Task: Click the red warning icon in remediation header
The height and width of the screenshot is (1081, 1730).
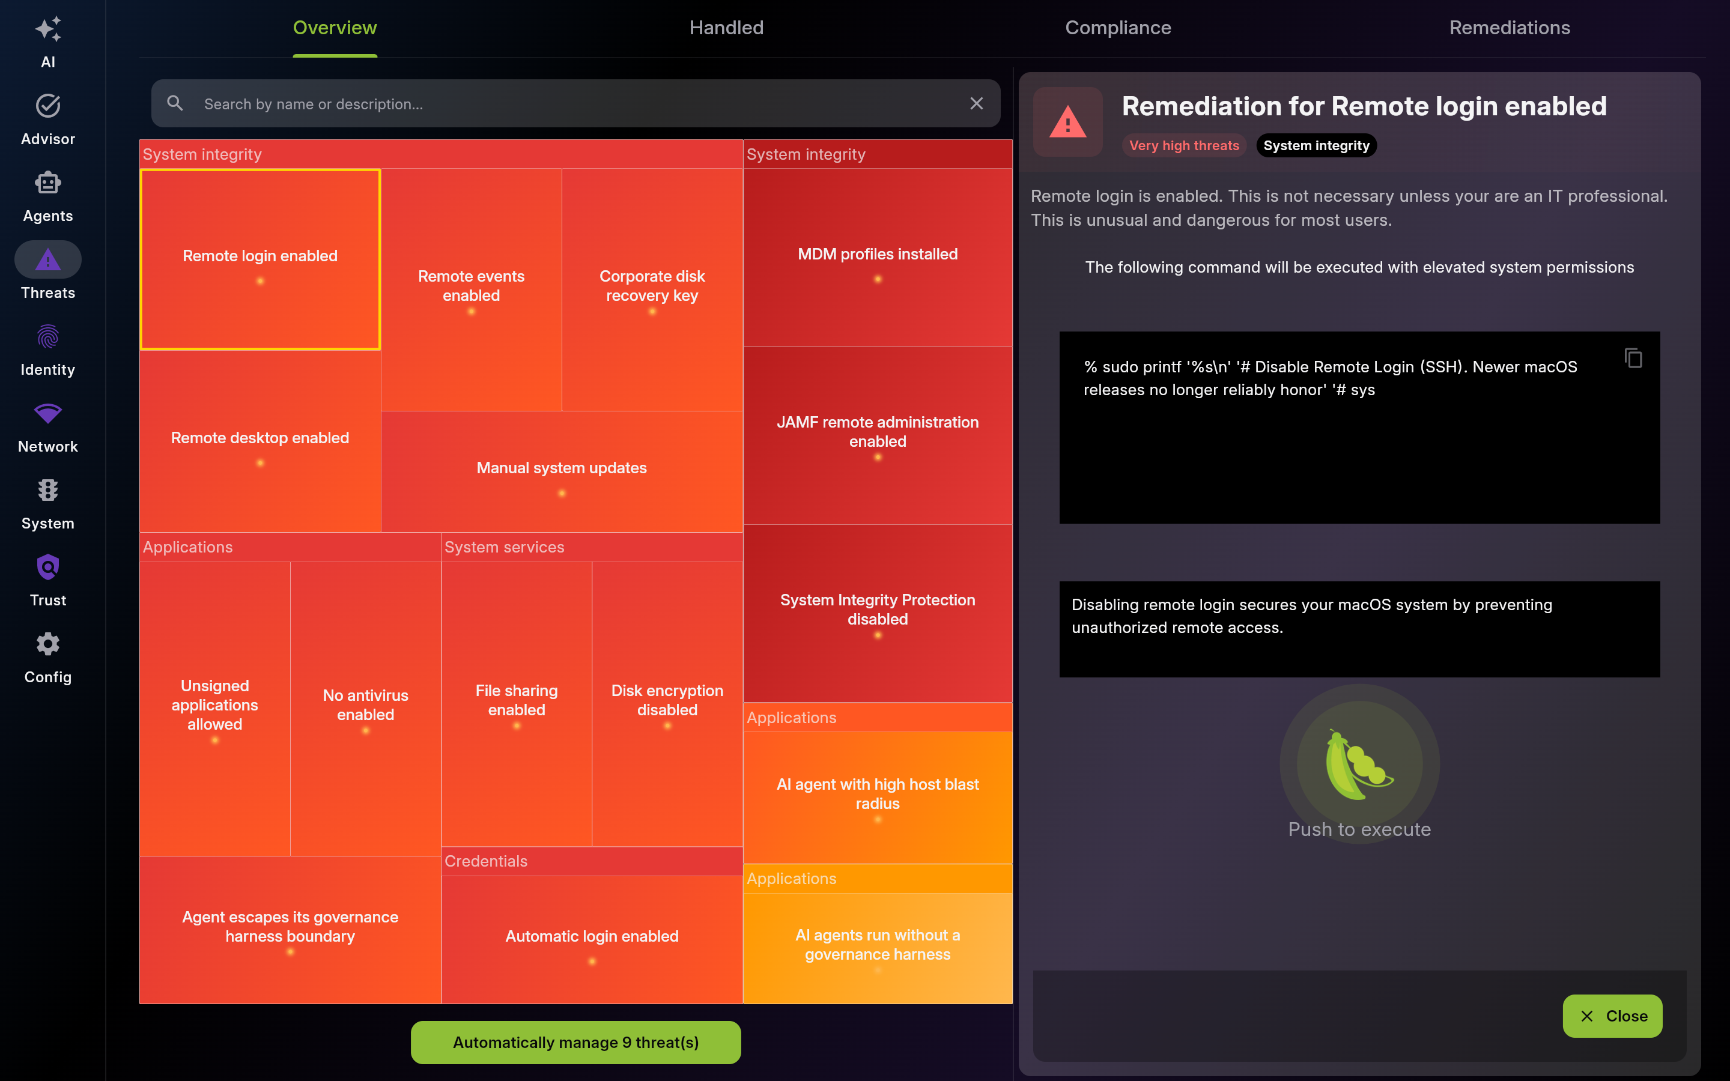Action: [x=1068, y=123]
